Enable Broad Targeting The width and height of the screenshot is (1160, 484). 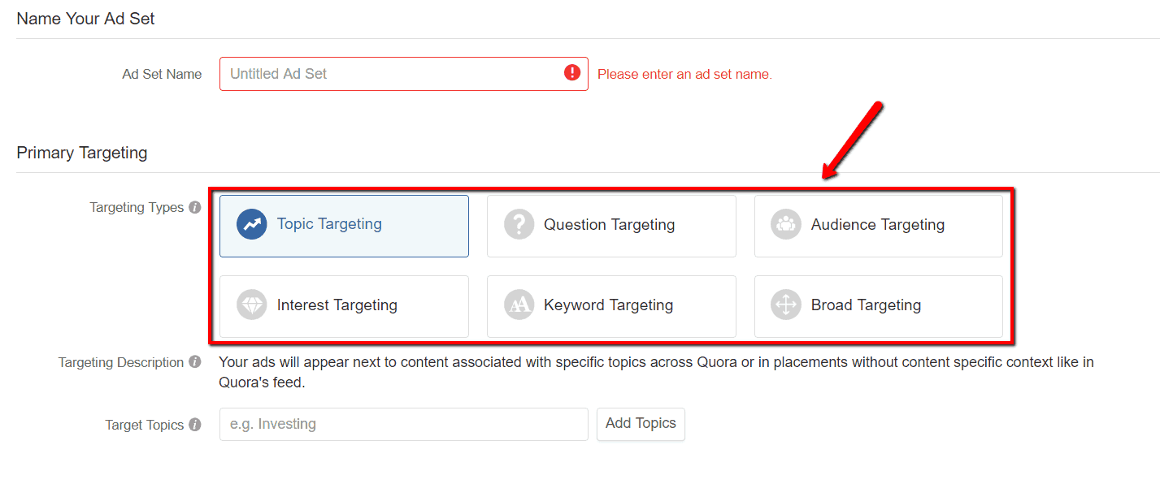pyautogui.click(x=878, y=306)
